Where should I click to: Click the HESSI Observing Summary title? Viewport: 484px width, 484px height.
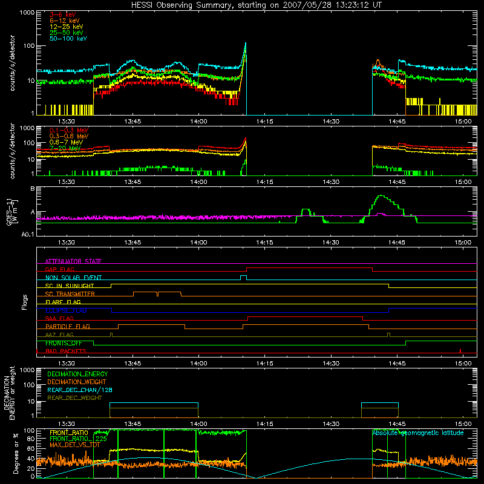pos(256,5)
